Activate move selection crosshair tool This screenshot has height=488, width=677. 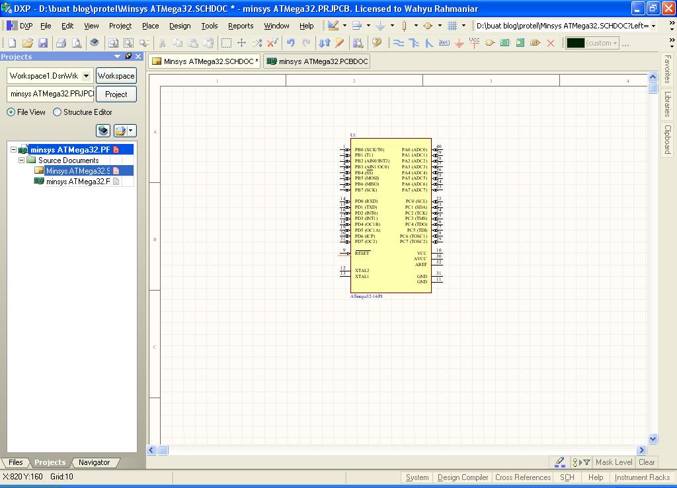pyautogui.click(x=242, y=43)
